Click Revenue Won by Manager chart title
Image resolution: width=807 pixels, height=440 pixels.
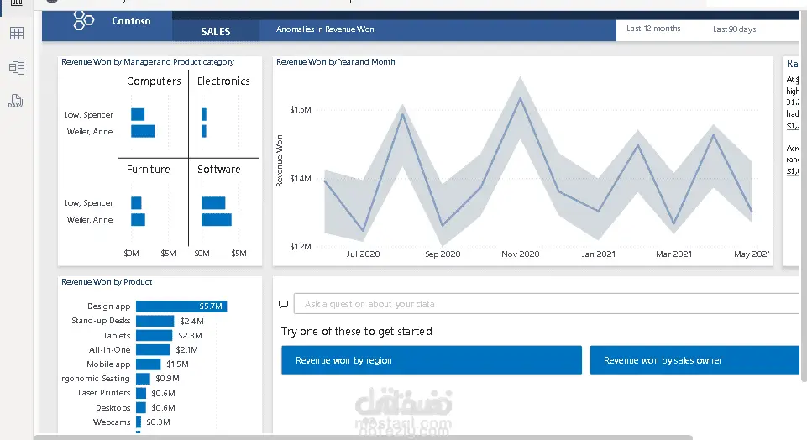[x=148, y=62]
